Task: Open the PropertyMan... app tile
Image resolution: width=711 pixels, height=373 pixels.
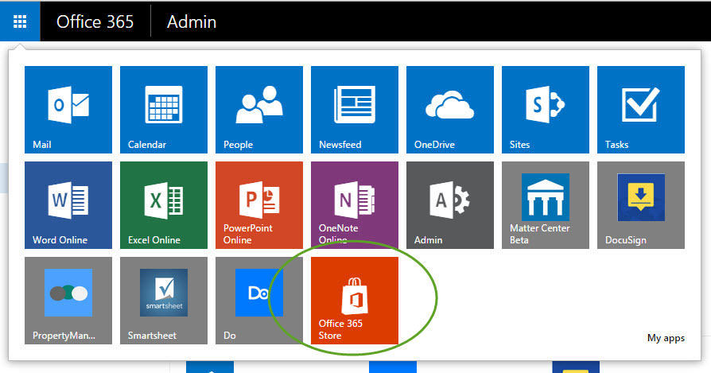Action: click(68, 301)
